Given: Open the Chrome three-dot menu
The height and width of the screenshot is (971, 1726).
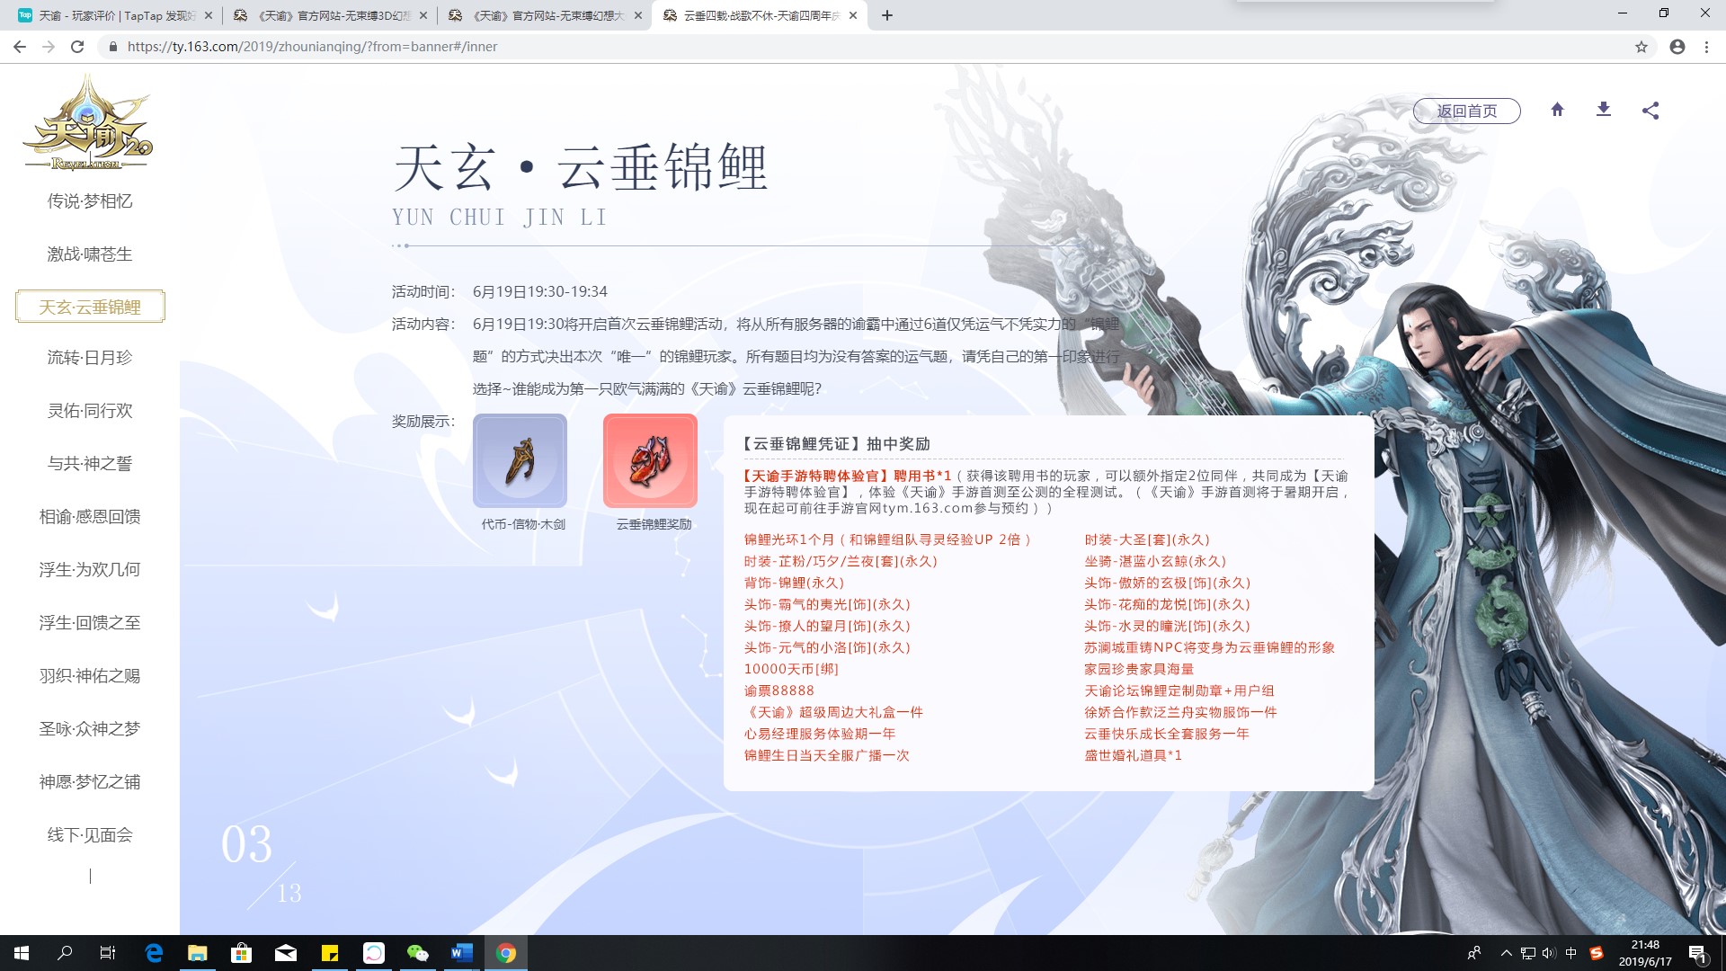Looking at the screenshot, I should click(1706, 47).
